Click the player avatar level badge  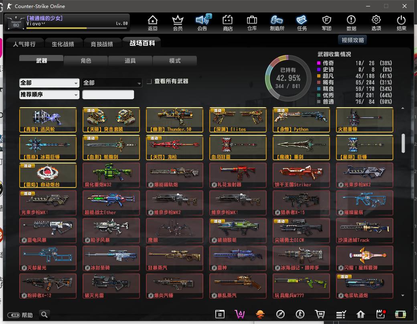coord(16,22)
